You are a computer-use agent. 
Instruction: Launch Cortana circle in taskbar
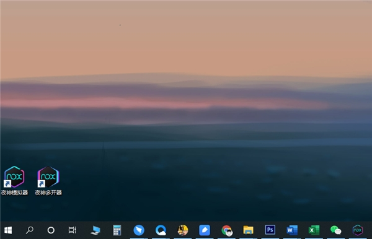coord(51,230)
